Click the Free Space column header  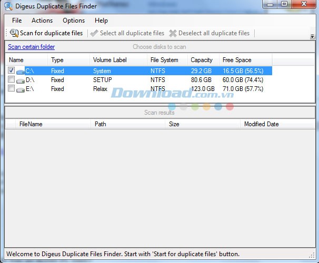tap(245, 60)
